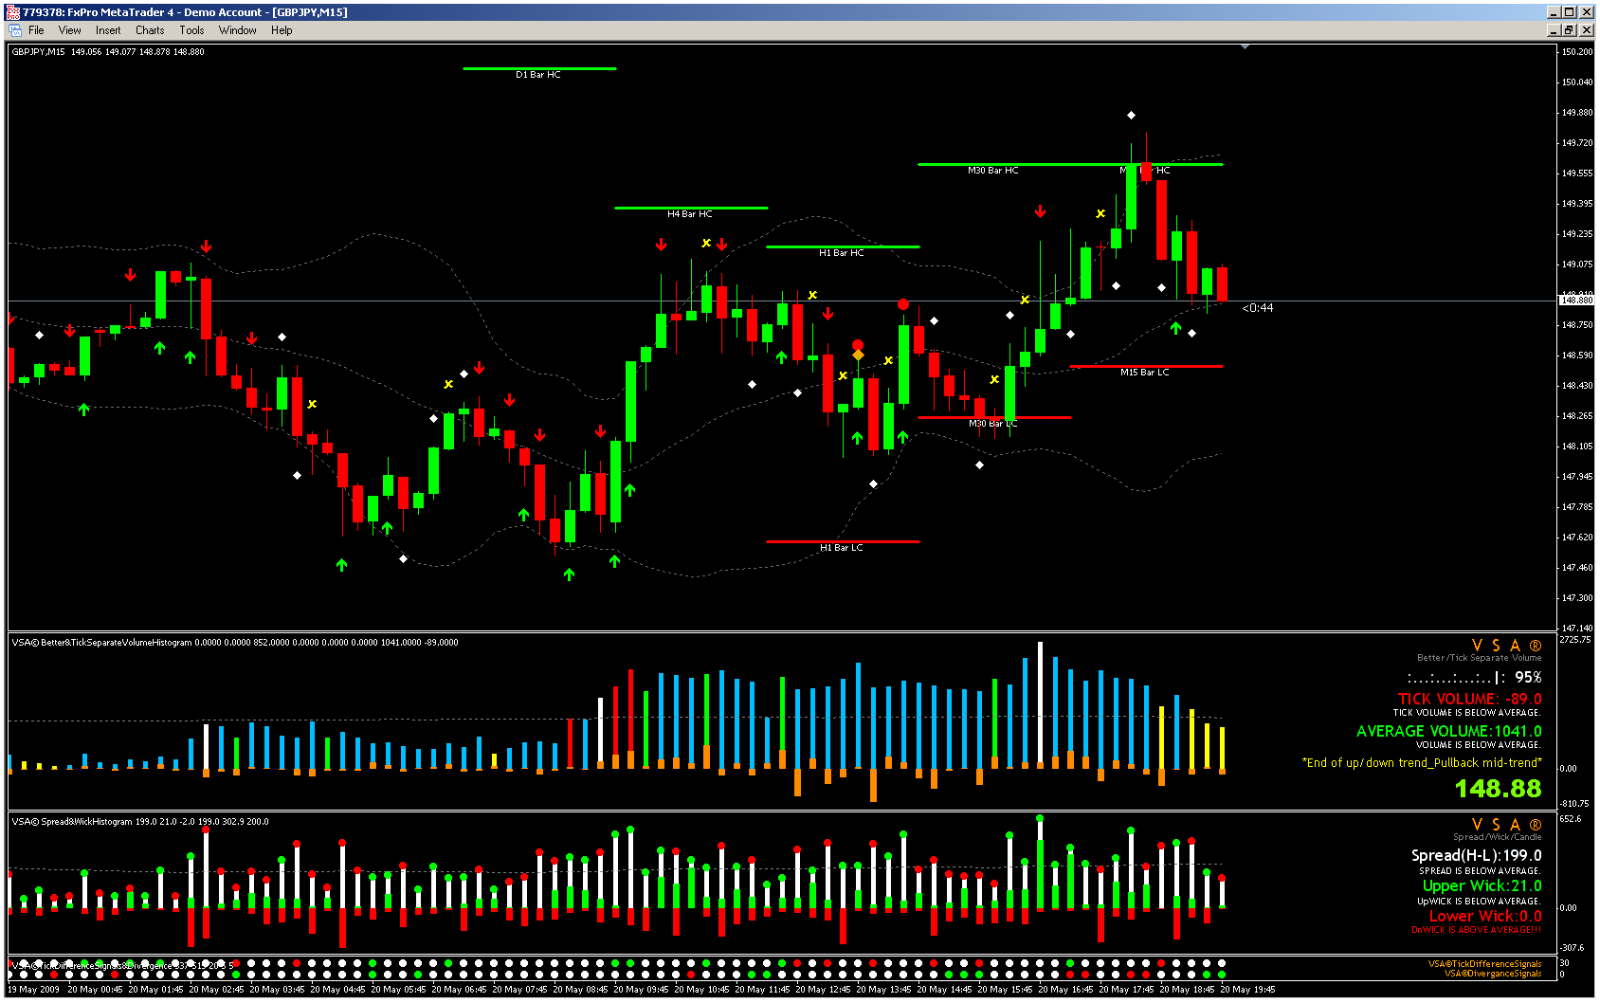
Task: Open the Tools menu
Action: (191, 30)
